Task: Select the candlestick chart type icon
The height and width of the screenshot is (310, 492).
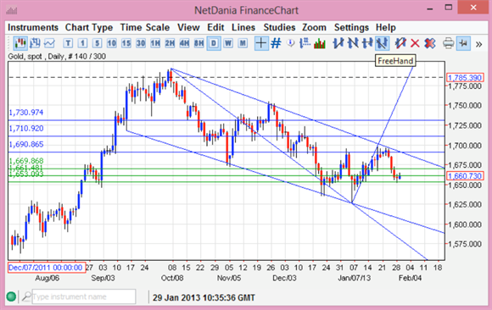Action: point(20,43)
